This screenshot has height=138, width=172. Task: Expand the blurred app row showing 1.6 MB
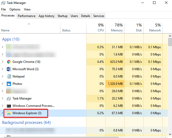[x=3, y=54]
